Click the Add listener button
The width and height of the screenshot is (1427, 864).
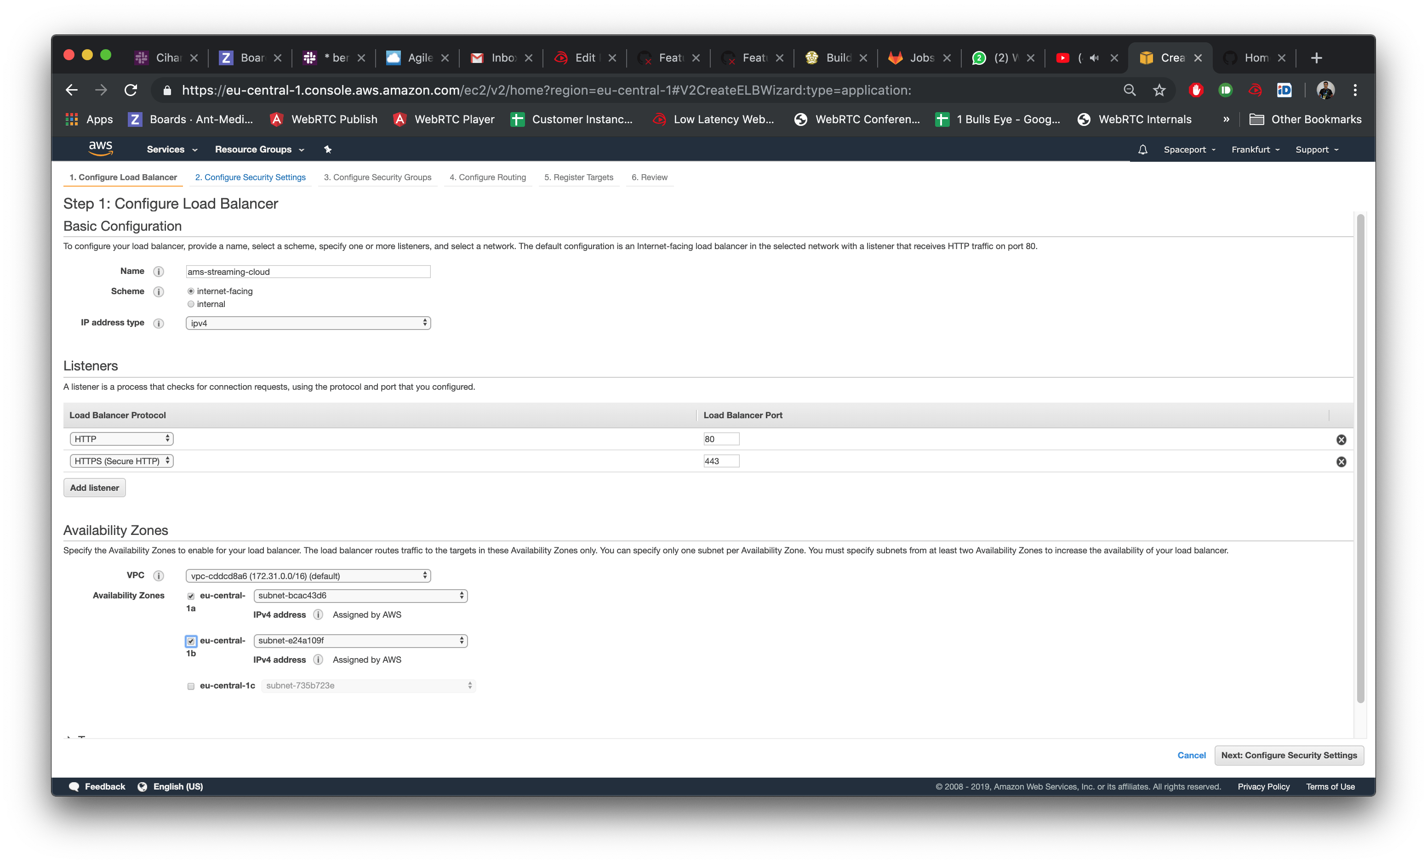click(x=94, y=488)
